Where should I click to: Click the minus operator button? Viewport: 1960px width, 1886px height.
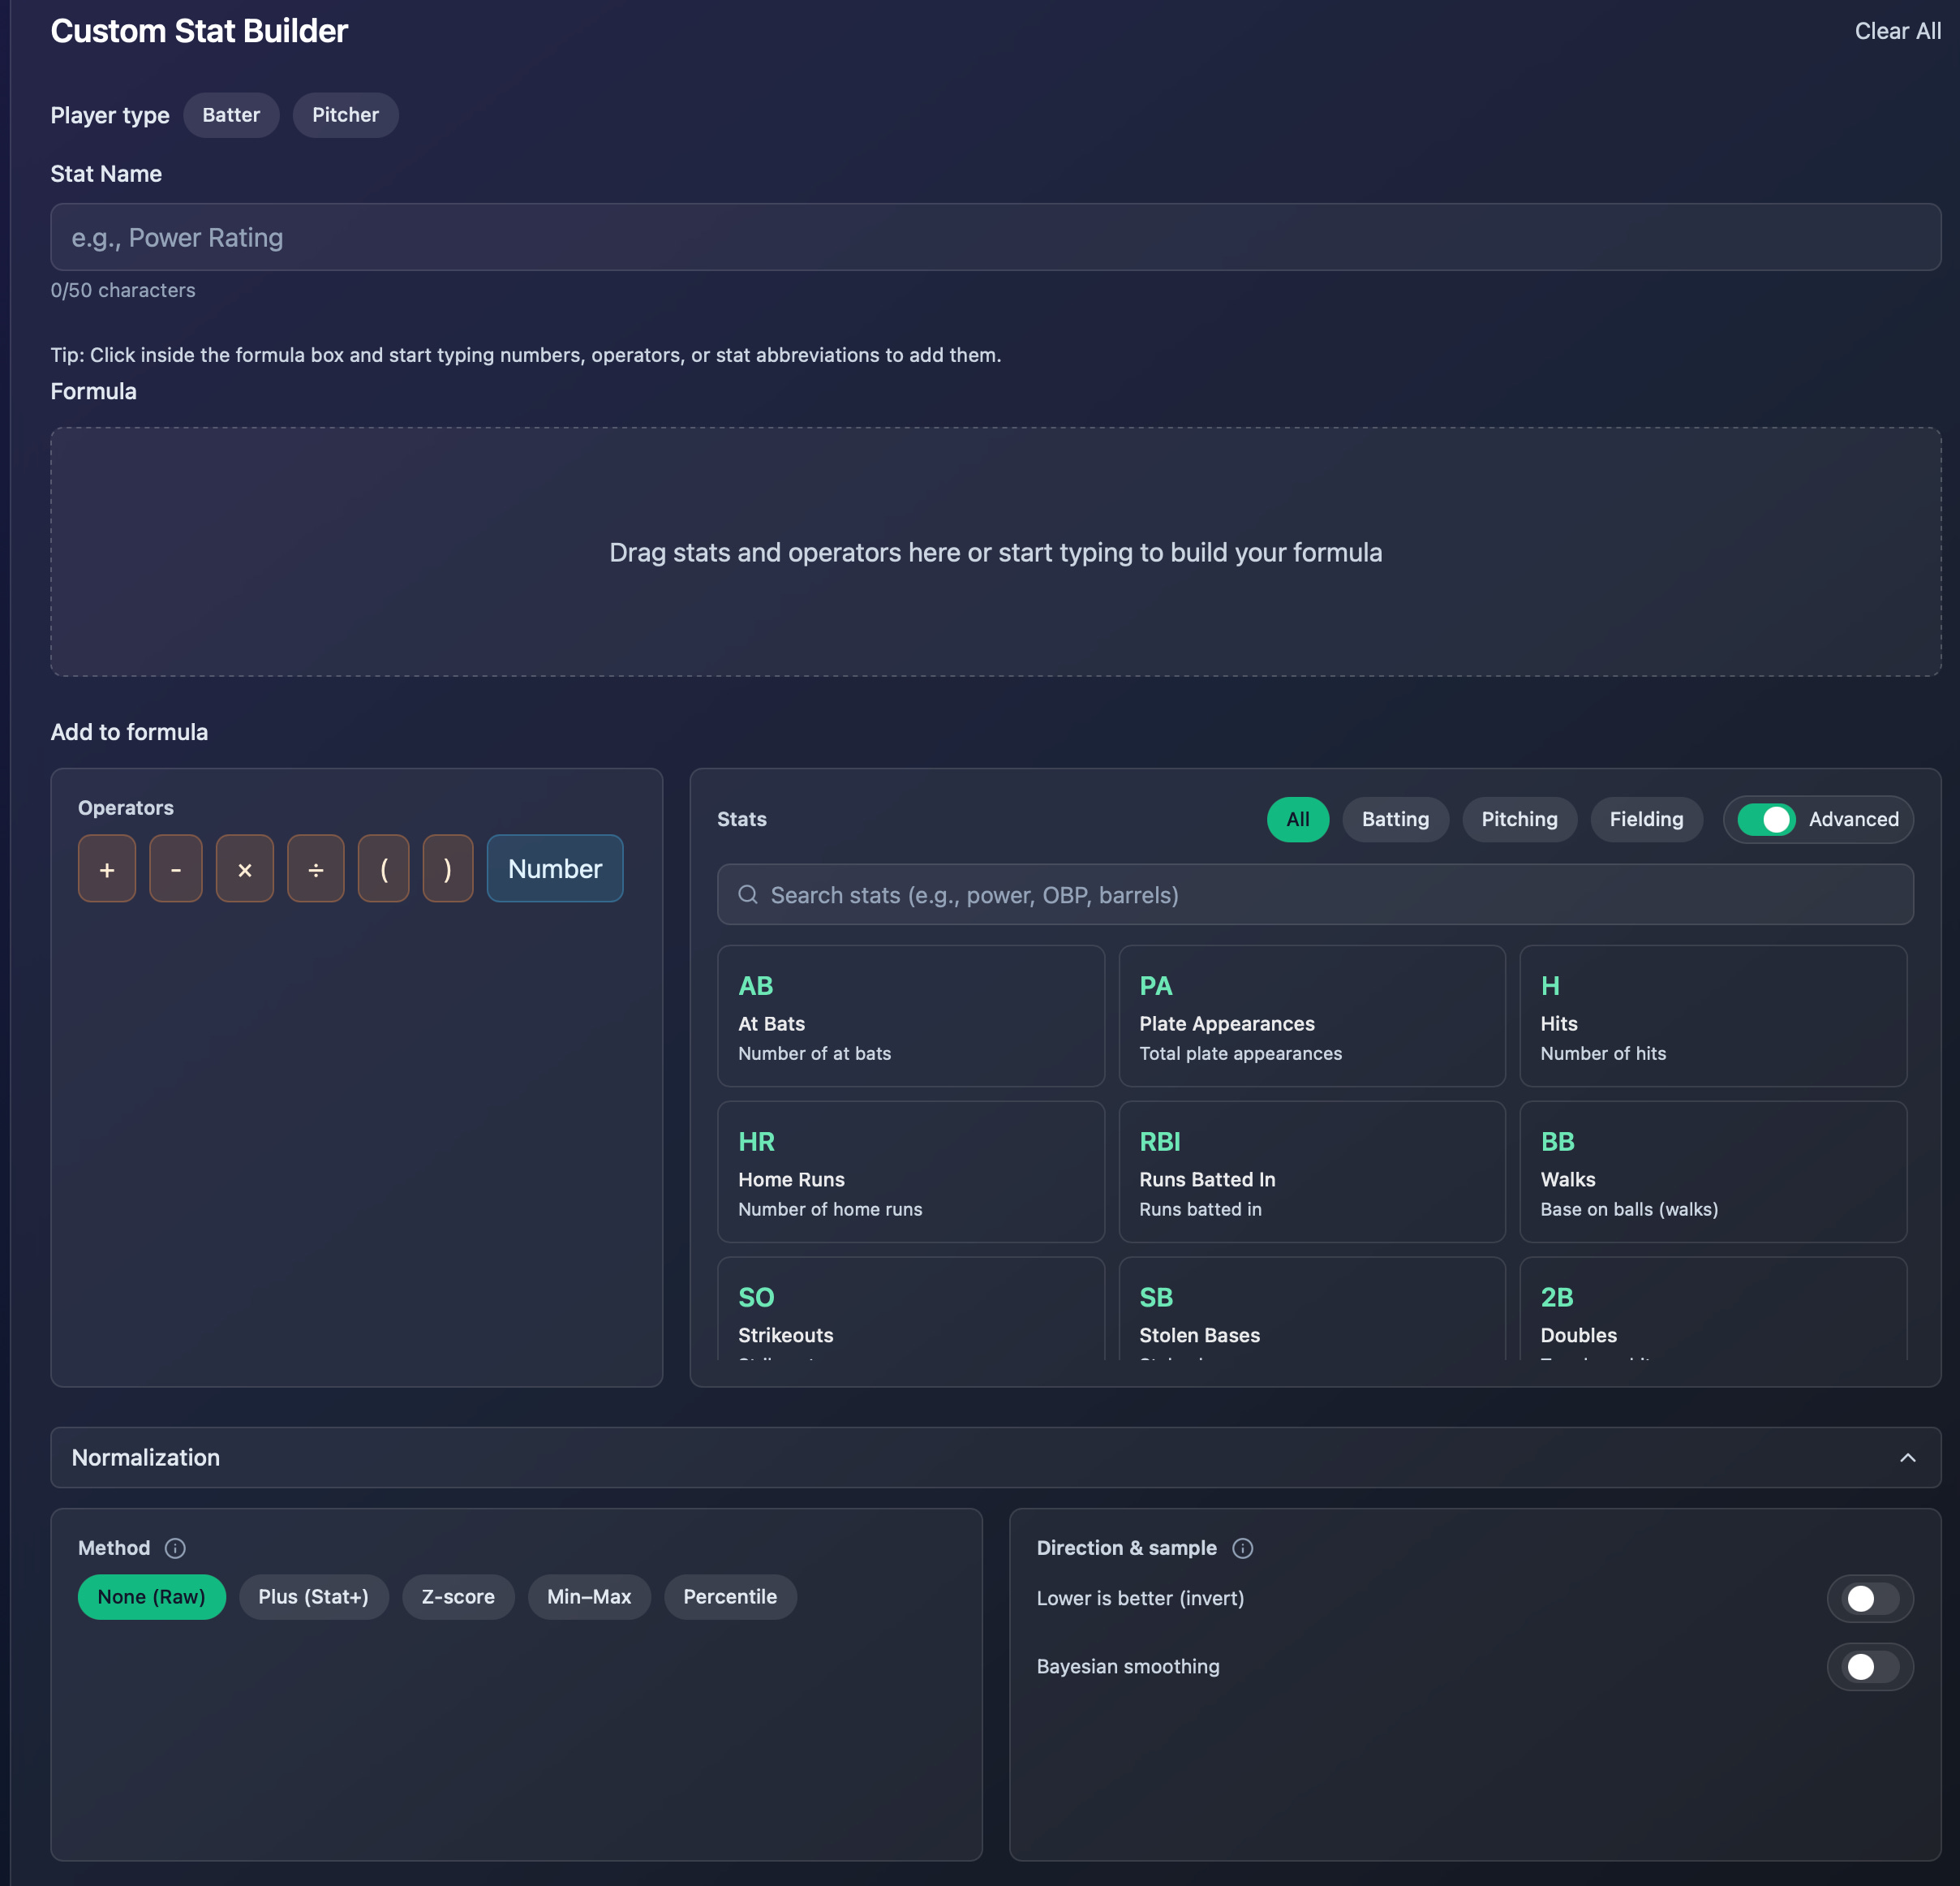point(176,868)
